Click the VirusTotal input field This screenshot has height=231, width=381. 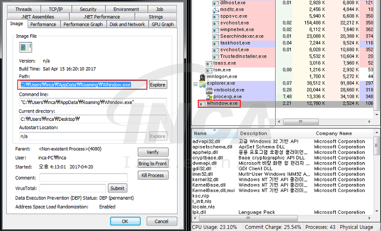(73, 188)
